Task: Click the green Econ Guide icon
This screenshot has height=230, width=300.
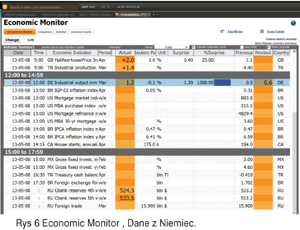Action: [262, 31]
